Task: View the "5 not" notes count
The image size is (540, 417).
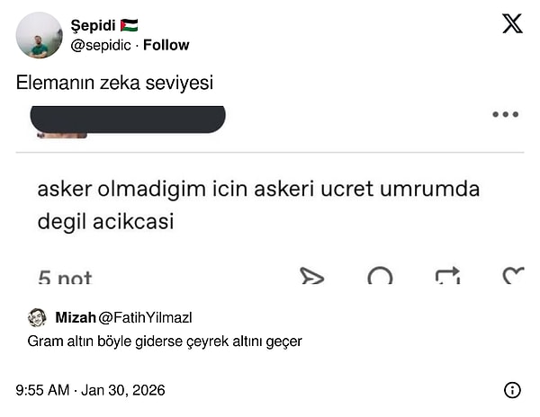Action: (65, 279)
